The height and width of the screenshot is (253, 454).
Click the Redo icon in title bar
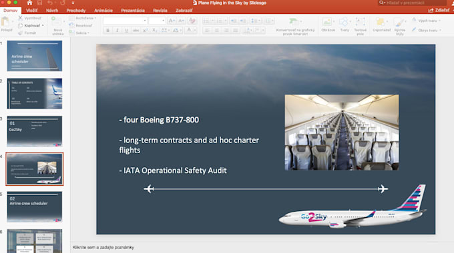63,3
